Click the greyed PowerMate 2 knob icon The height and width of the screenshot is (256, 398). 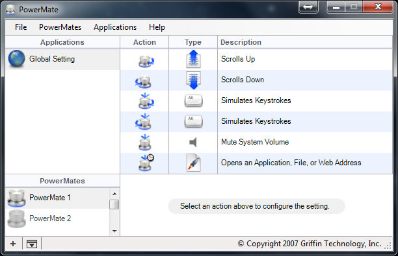tap(16, 219)
